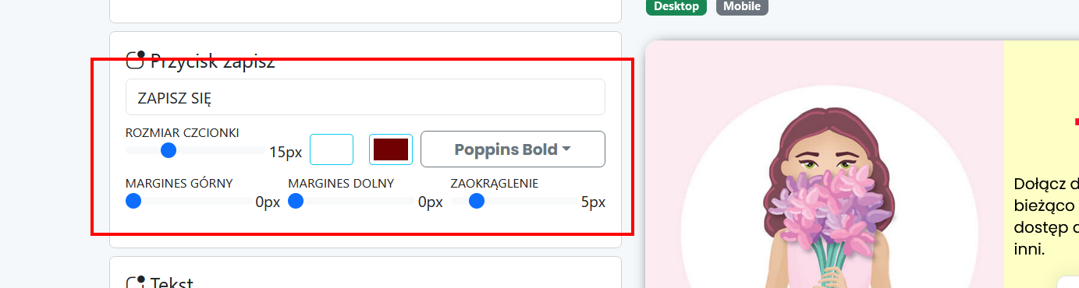Switch preview to Mobile
Viewport: 1079px width, 288px height.
[x=742, y=6]
